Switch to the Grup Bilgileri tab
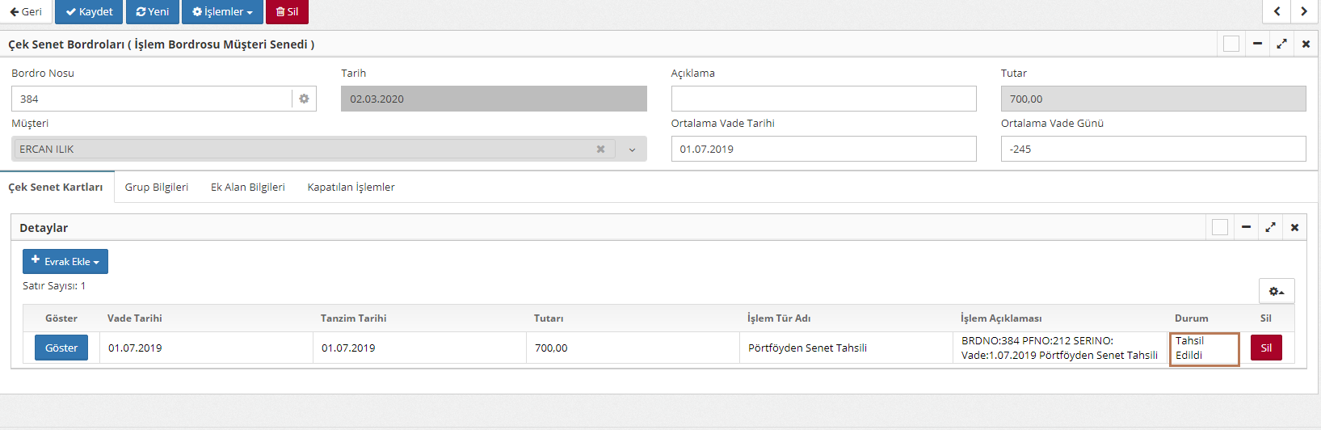Viewport: 1321px width, 430px height. pyautogui.click(x=156, y=187)
